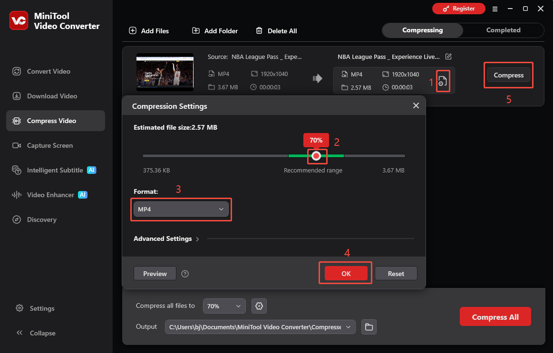Viewport: 553px width, 353px height.
Task: Click the Delete All trash icon
Action: pyautogui.click(x=259, y=31)
